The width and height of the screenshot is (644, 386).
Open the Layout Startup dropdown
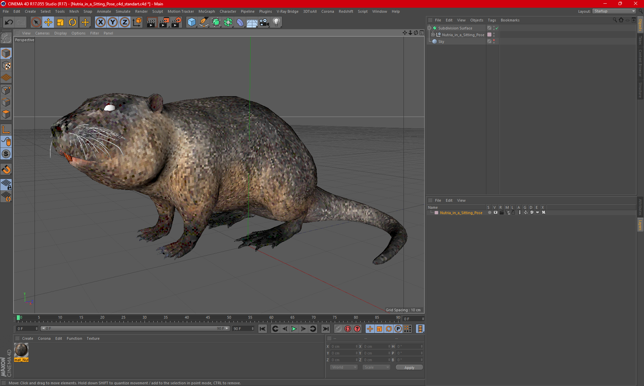(x=614, y=11)
